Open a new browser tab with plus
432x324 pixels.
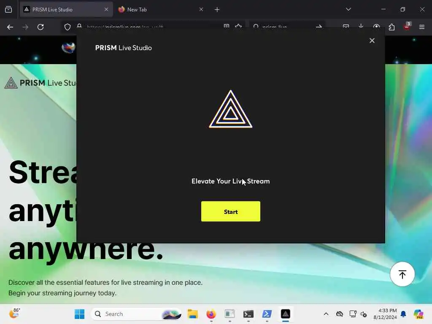pyautogui.click(x=217, y=10)
